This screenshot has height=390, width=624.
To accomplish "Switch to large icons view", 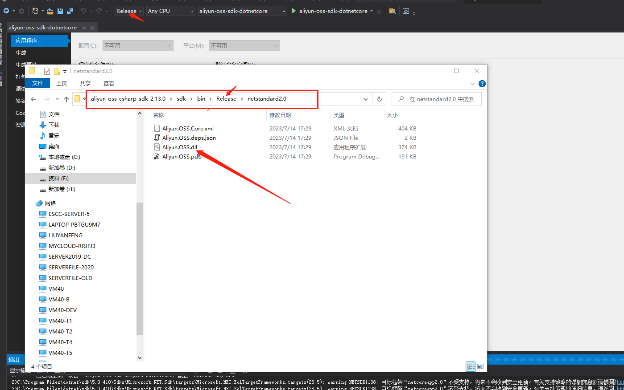I will click(x=480, y=366).
